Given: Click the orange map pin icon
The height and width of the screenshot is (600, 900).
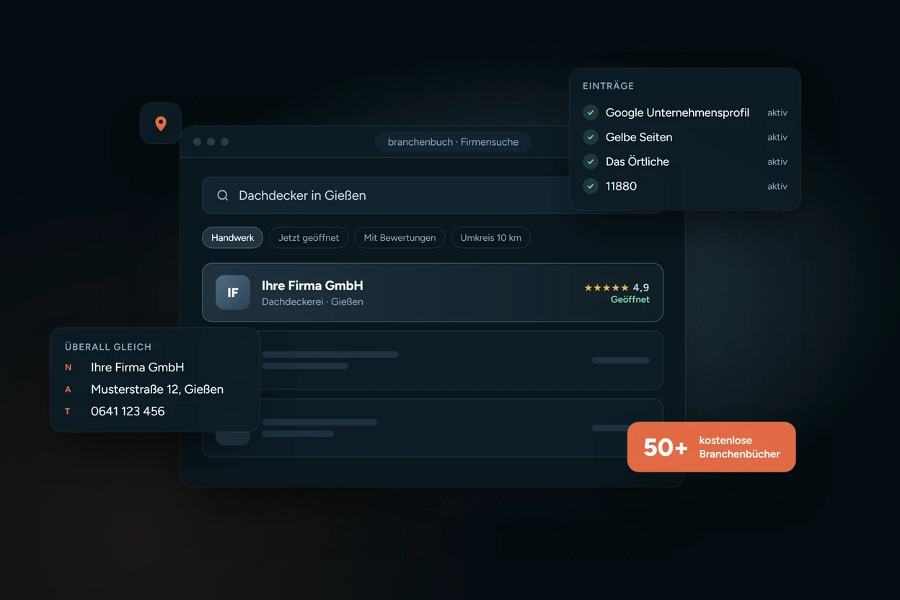Looking at the screenshot, I should point(161,123).
